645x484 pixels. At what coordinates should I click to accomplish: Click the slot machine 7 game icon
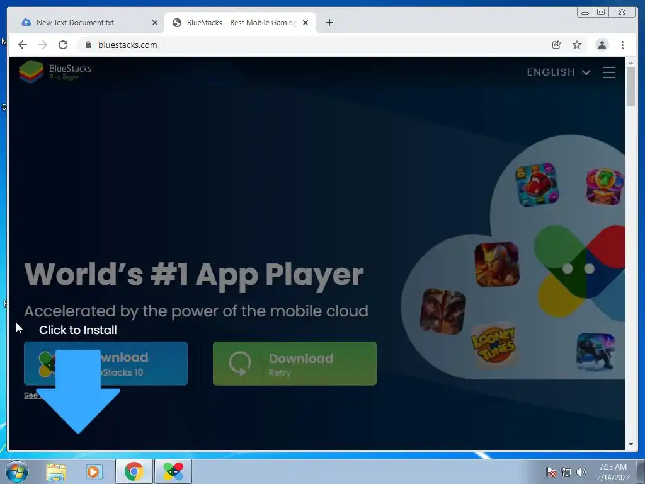[605, 187]
